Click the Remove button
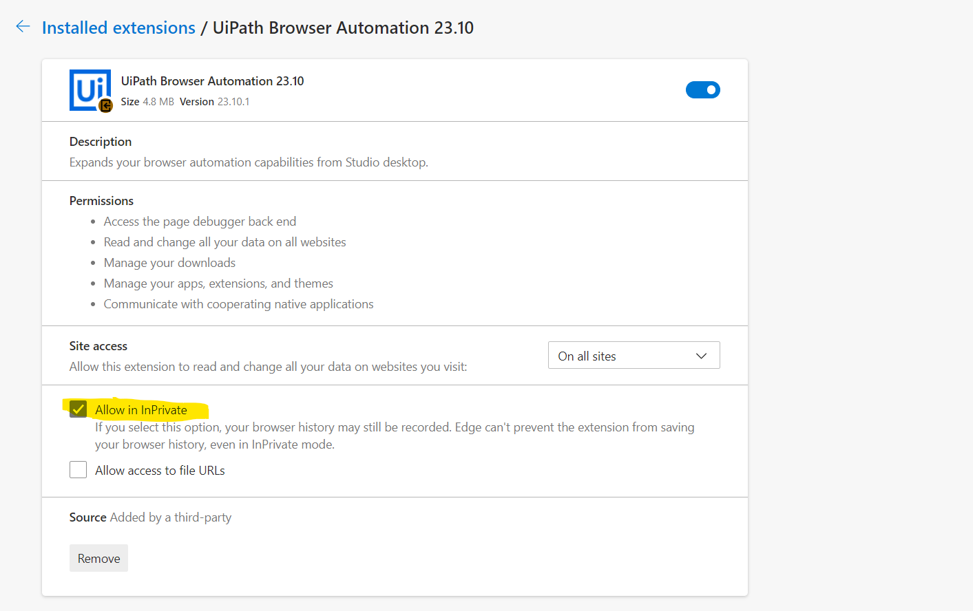Viewport: 973px width, 611px height. (98, 558)
